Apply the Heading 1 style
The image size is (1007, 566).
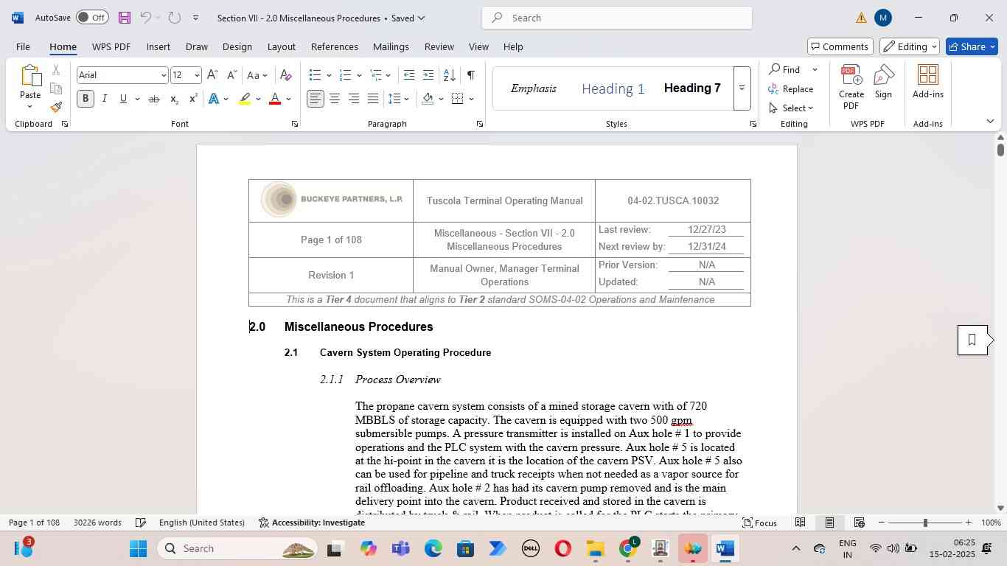click(613, 88)
